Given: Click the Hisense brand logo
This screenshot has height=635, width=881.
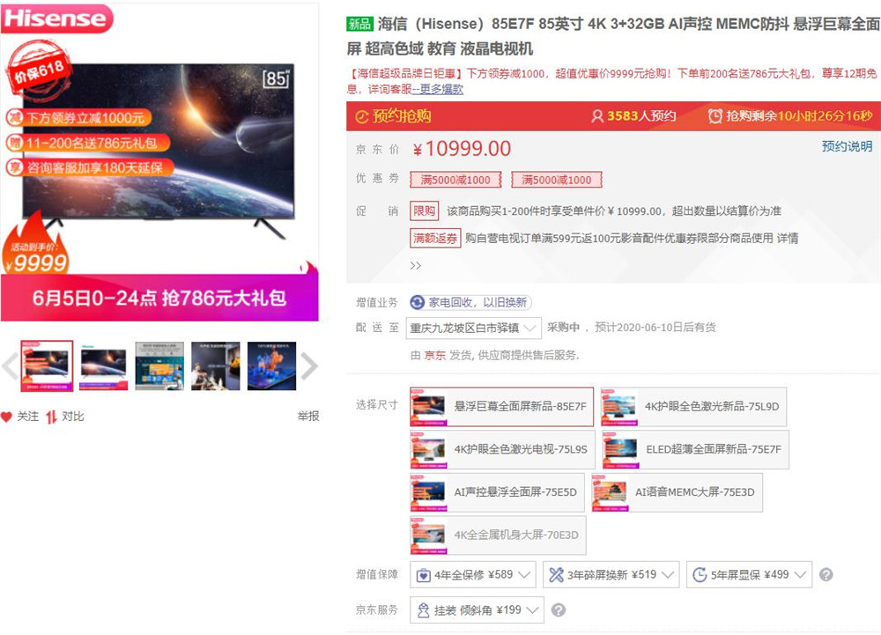Looking at the screenshot, I should tap(56, 18).
